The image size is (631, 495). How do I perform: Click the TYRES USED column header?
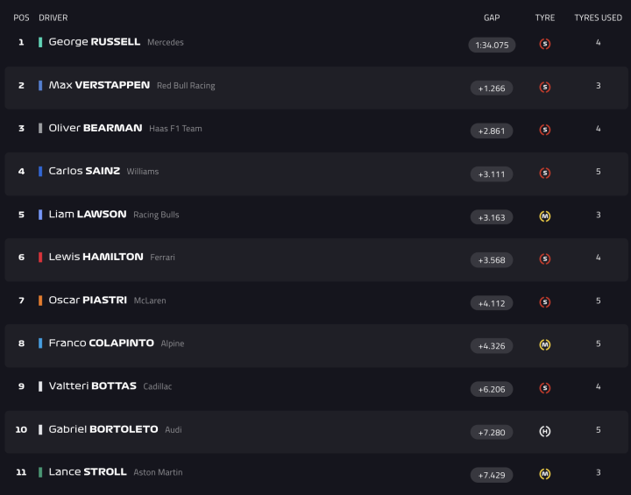coord(598,18)
